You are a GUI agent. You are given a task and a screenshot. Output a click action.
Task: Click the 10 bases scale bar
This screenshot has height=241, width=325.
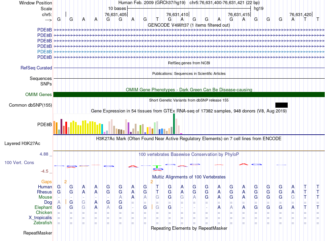[189, 8]
